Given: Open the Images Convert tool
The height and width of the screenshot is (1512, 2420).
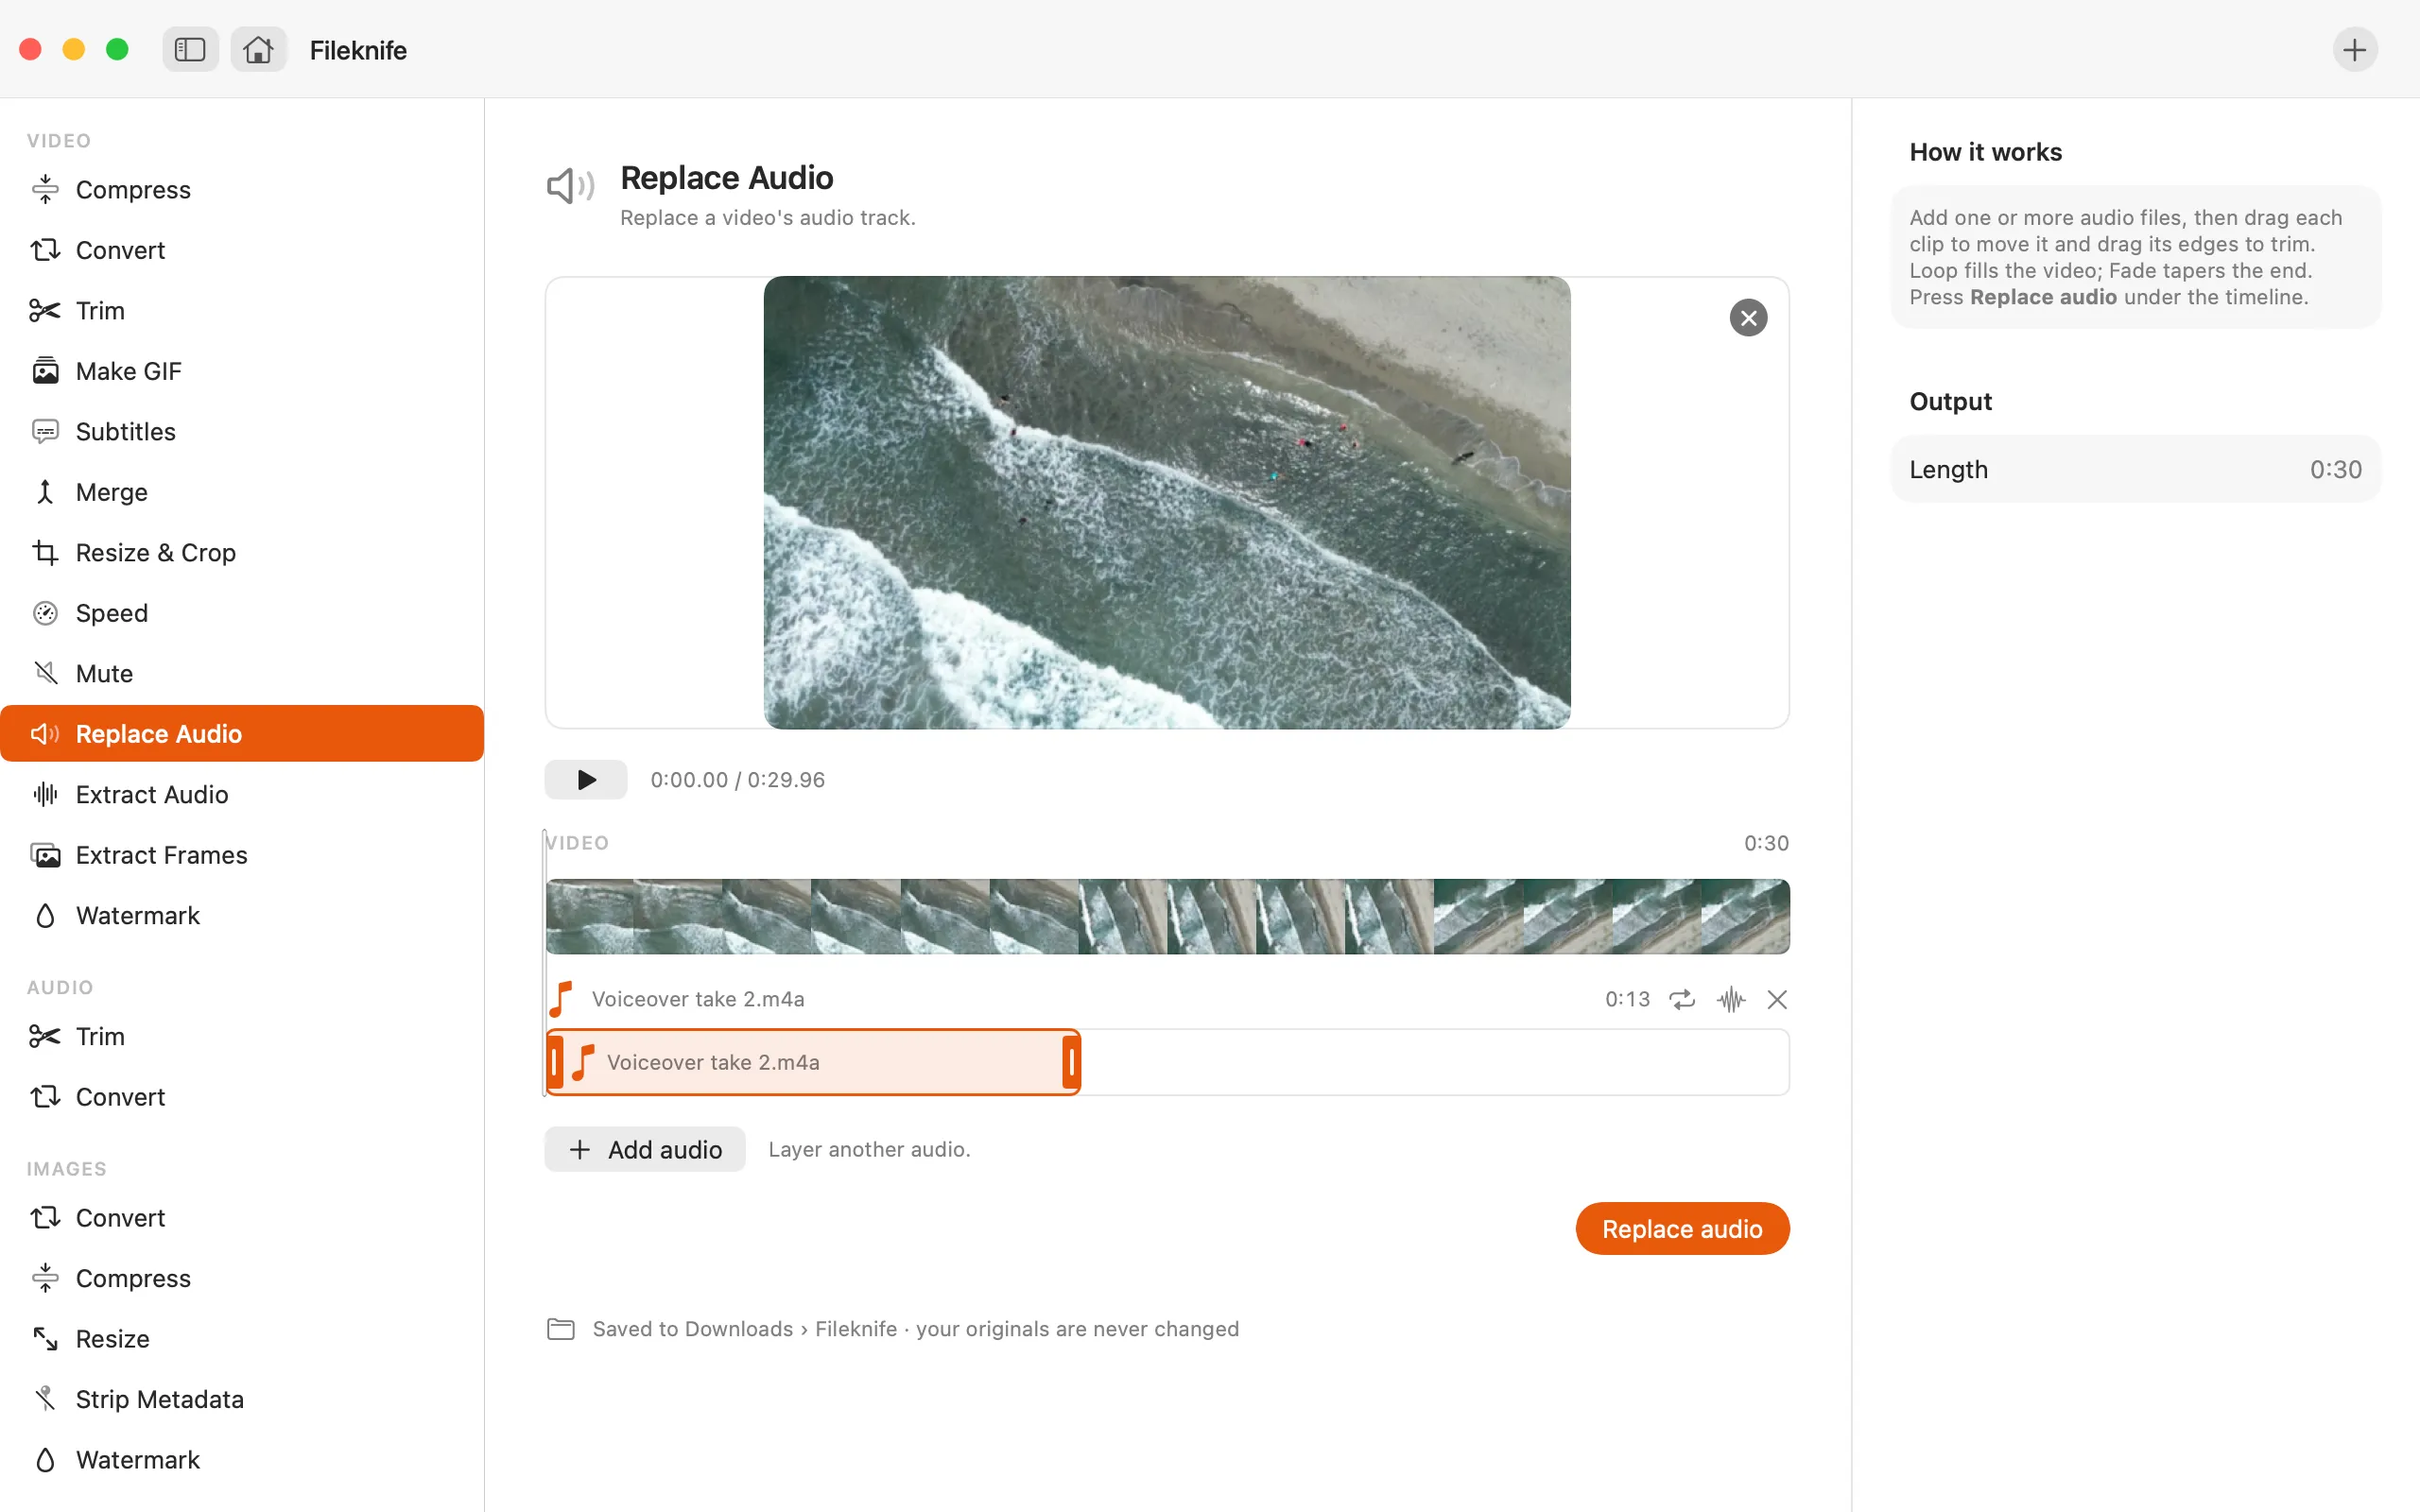Looking at the screenshot, I should (242, 1218).
